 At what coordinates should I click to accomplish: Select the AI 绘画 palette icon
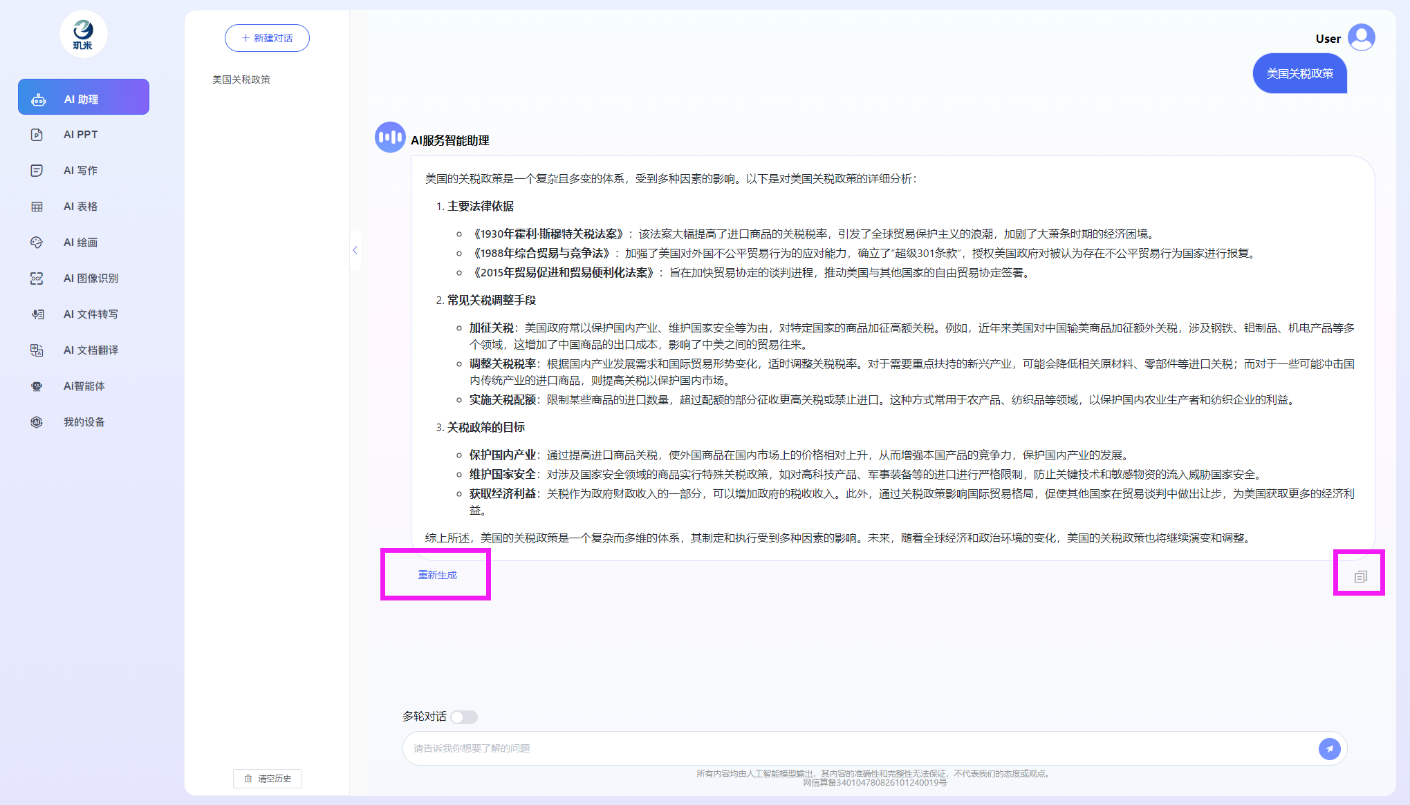point(37,243)
